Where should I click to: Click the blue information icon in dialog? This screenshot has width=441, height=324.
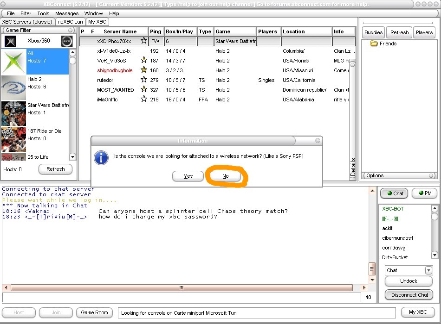coord(101,158)
